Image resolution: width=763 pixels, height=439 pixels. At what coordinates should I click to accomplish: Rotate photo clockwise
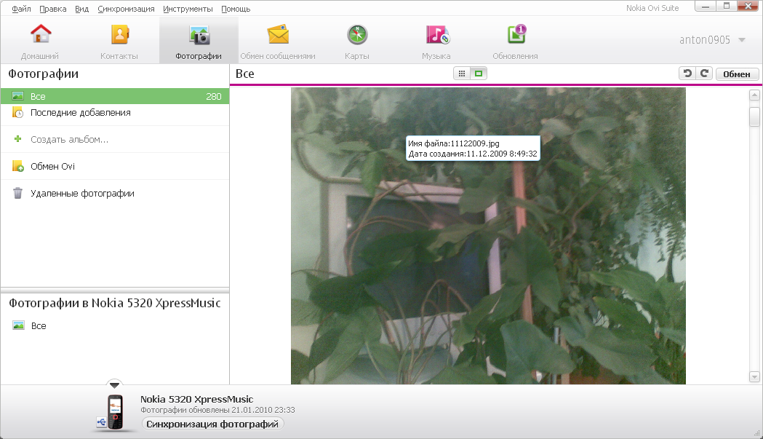(x=704, y=74)
